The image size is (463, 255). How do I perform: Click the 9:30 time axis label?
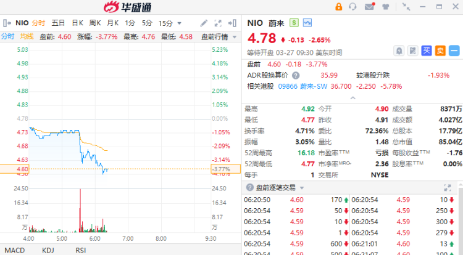click(211, 238)
